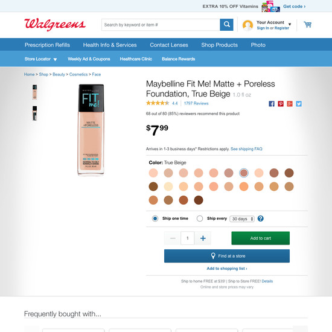Image resolution: width=332 pixels, height=332 pixels.
Task: Select the Ship every radio button
Action: point(200,219)
